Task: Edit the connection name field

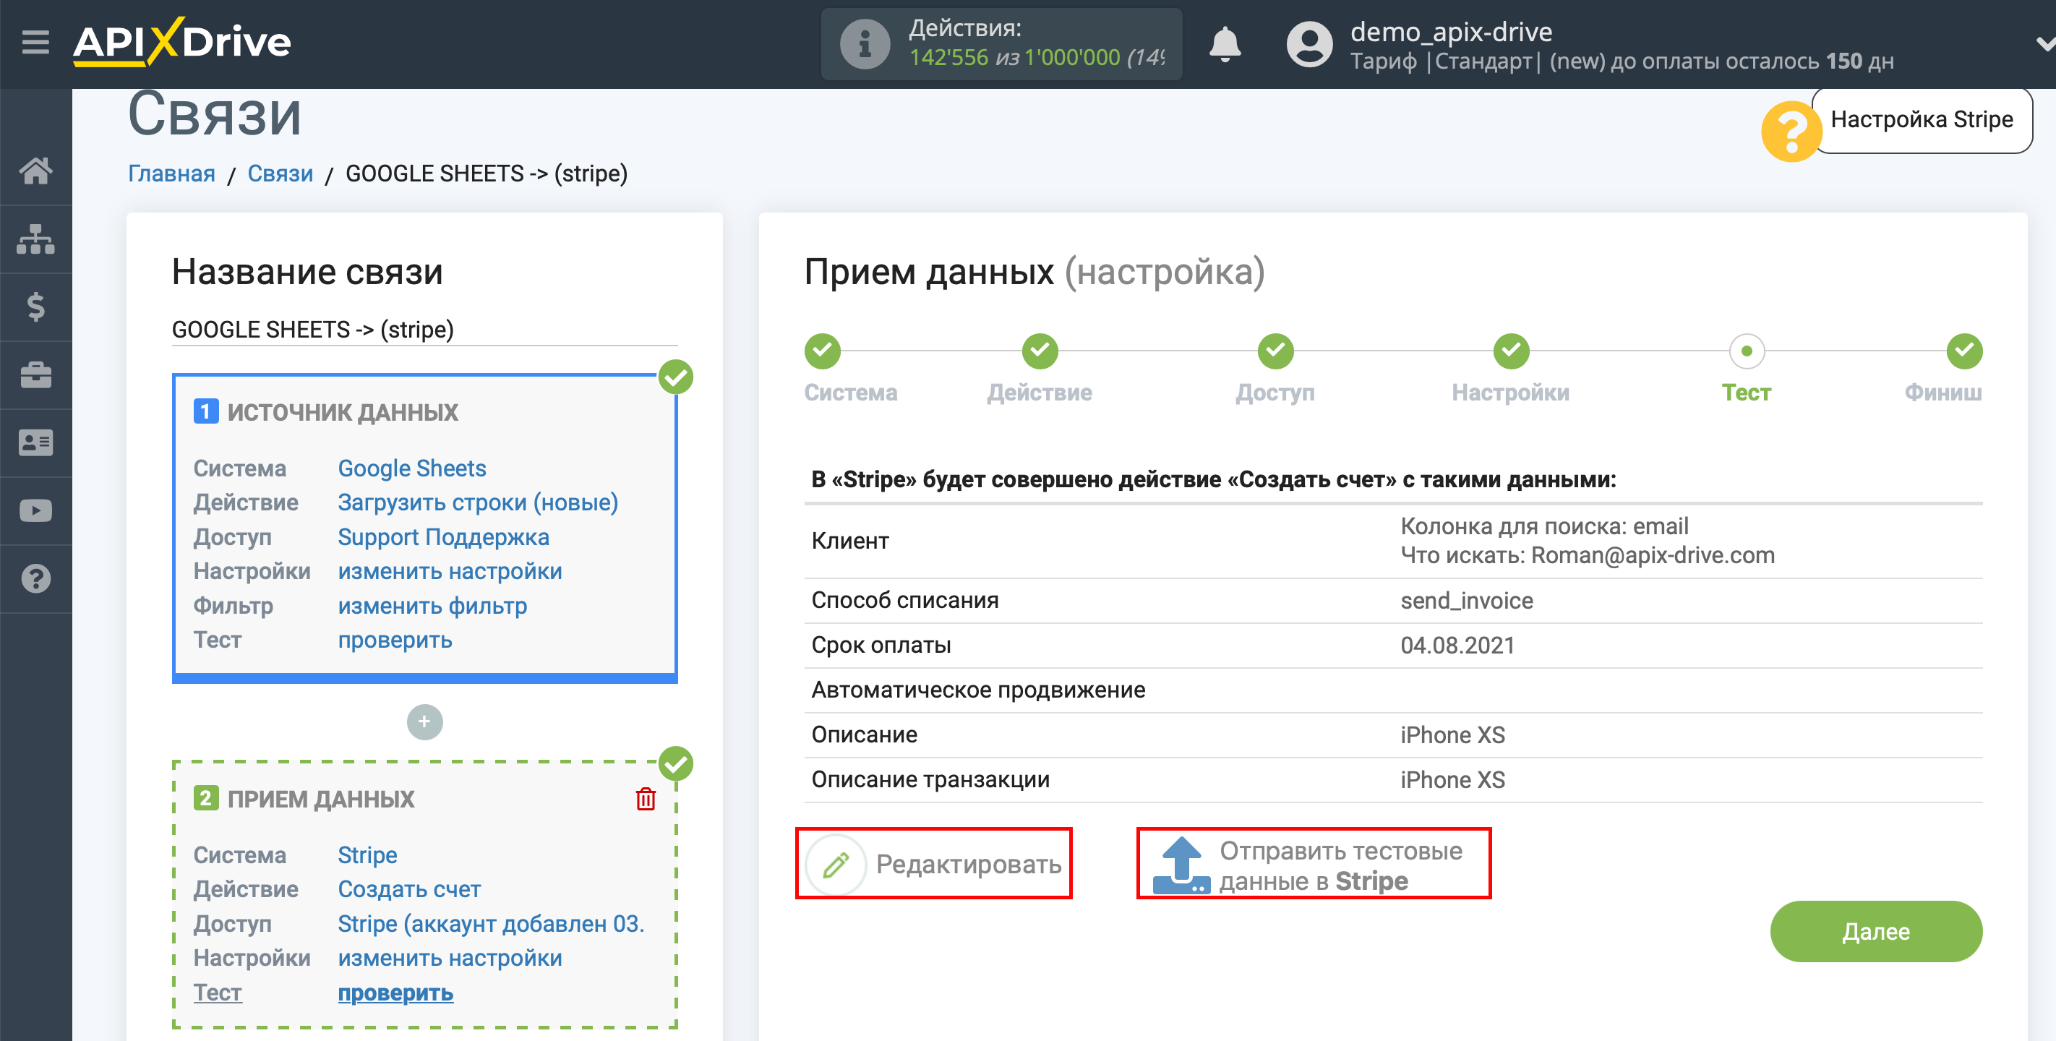Action: coord(424,330)
